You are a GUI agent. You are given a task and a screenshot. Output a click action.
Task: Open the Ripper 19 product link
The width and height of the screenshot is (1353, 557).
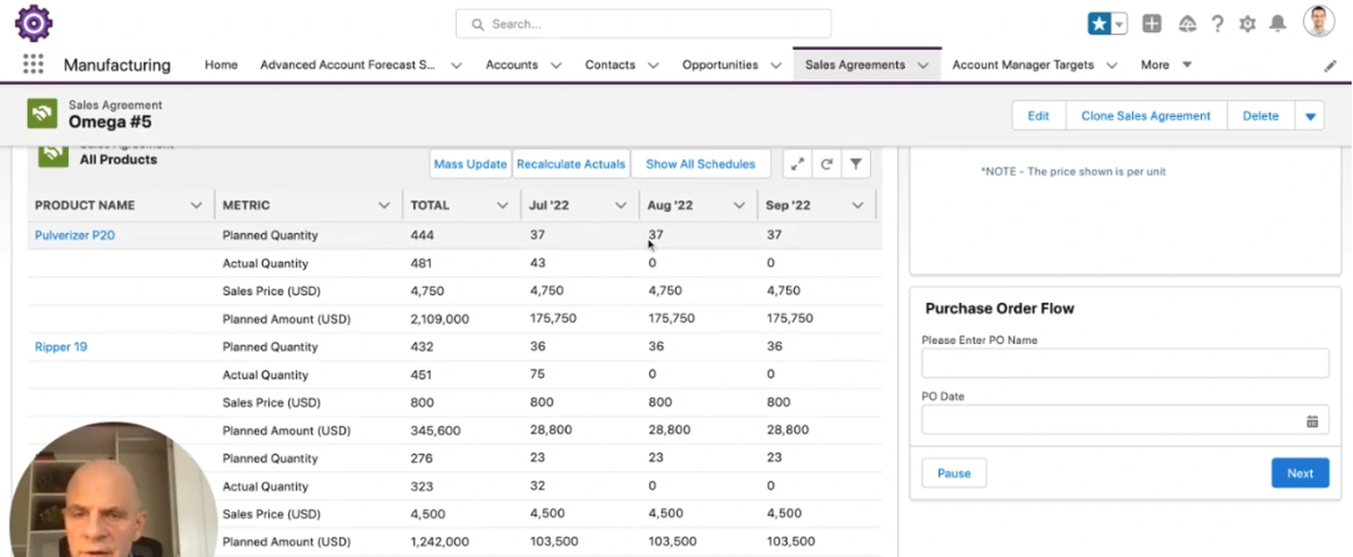[x=61, y=347]
